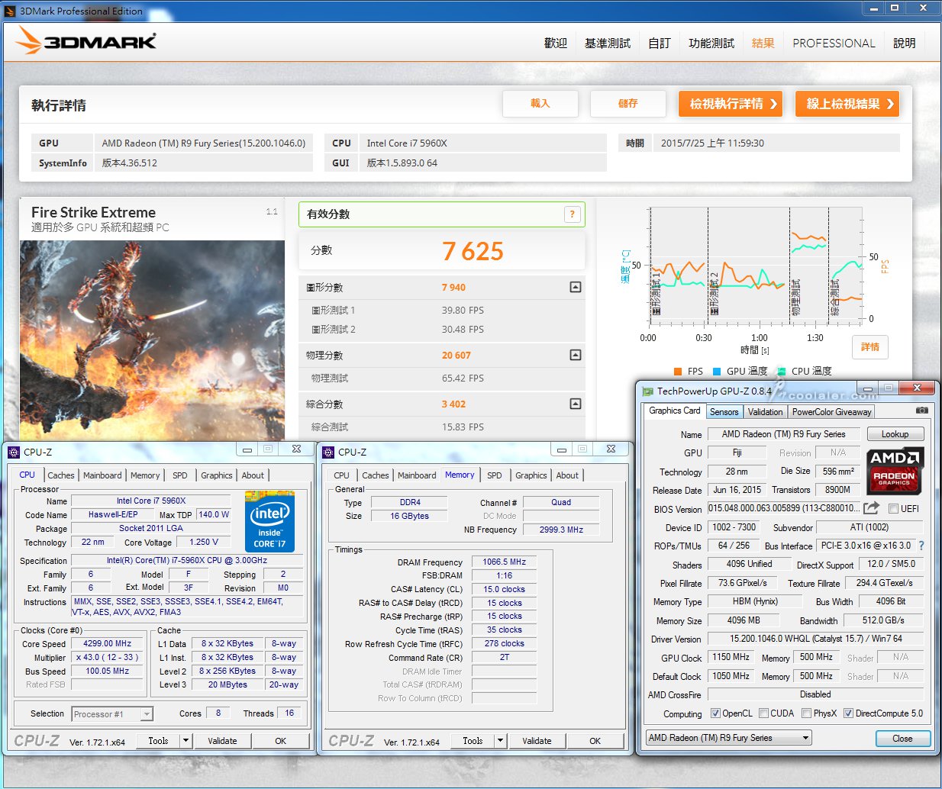Collapse the combined score section

click(x=576, y=404)
